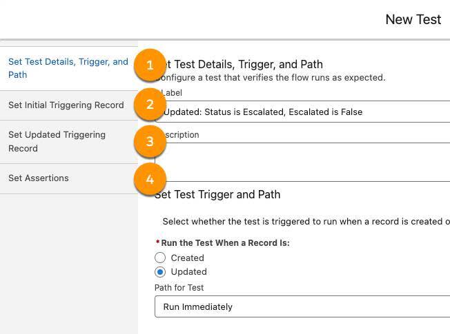
Task: Click the Select whether the test helper text
Action: (305, 222)
